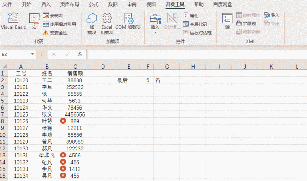Open the Visual Basic editor
This screenshot has width=307, height=181.
point(13,21)
